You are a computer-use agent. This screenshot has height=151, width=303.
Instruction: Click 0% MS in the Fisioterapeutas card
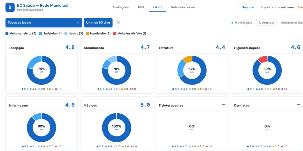[x=192, y=128]
